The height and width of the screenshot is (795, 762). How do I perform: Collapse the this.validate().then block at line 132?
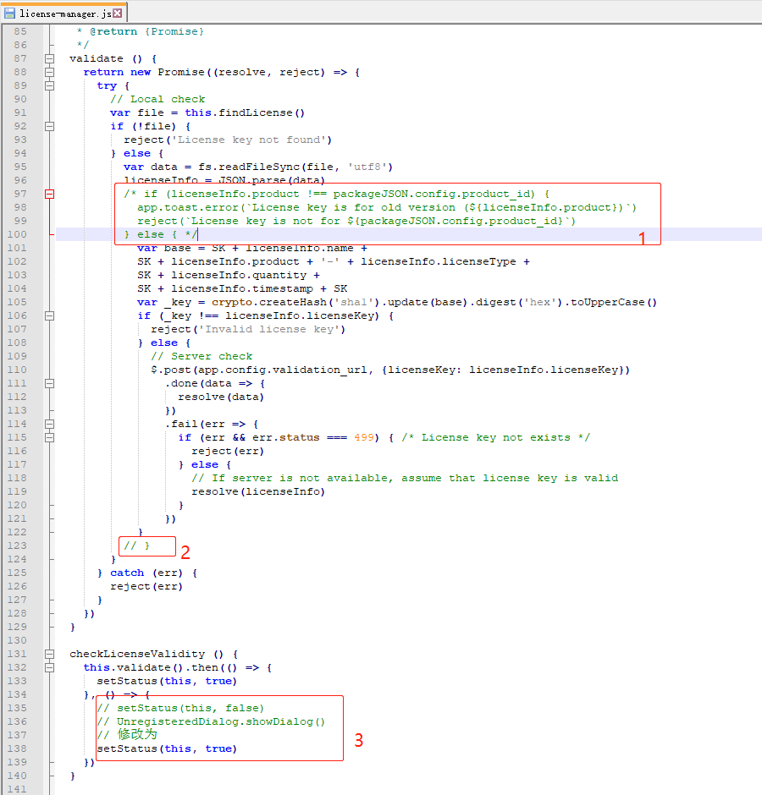click(x=49, y=668)
